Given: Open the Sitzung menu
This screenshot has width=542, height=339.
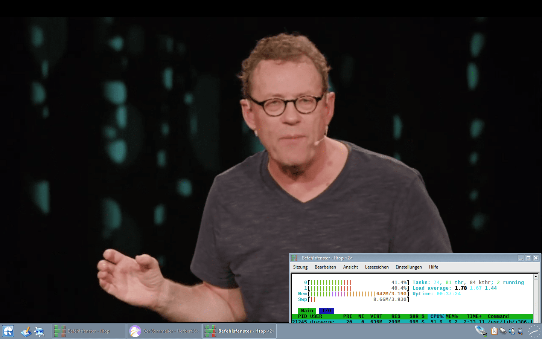Looking at the screenshot, I should point(300,267).
